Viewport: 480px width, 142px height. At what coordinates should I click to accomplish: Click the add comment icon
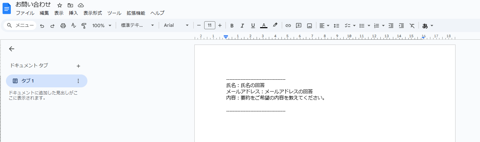pos(299,25)
